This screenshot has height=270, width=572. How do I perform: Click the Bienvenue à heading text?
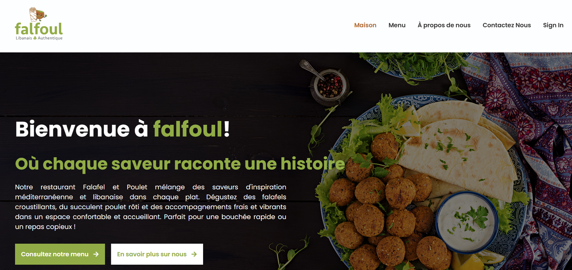tap(82, 129)
